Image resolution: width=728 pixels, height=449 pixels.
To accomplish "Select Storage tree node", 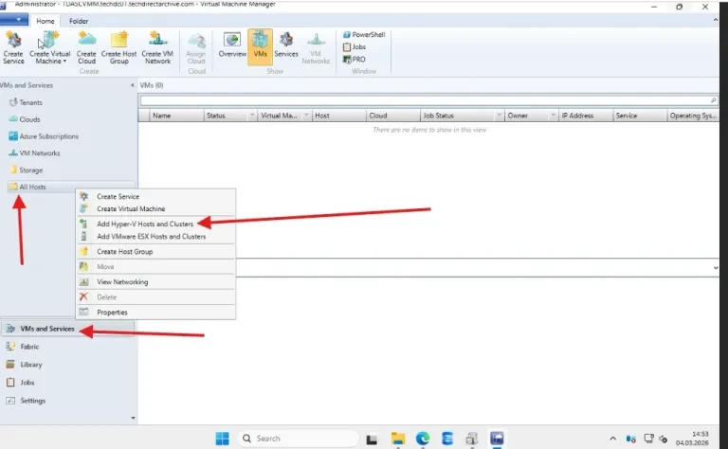I will [27, 171].
